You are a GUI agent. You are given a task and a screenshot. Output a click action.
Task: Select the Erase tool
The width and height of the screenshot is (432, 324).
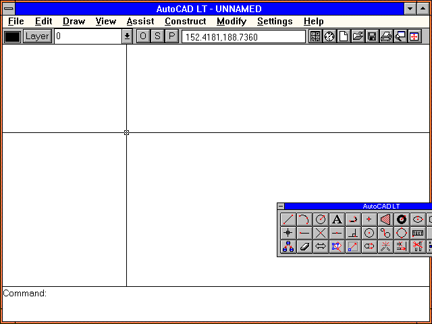click(304, 246)
